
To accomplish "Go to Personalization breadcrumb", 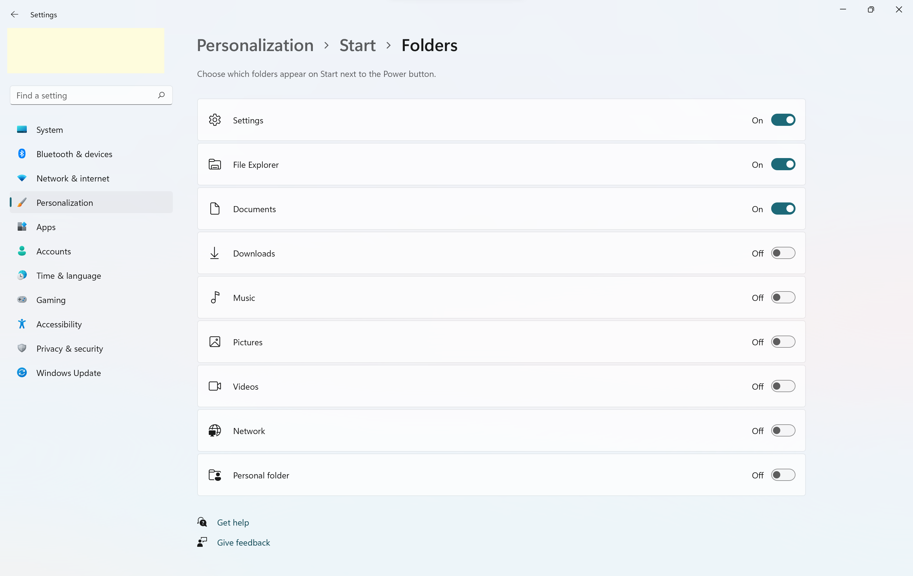I will click(x=255, y=46).
